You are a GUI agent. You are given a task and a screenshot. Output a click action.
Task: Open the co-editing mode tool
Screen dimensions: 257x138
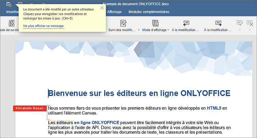click(11, 23)
